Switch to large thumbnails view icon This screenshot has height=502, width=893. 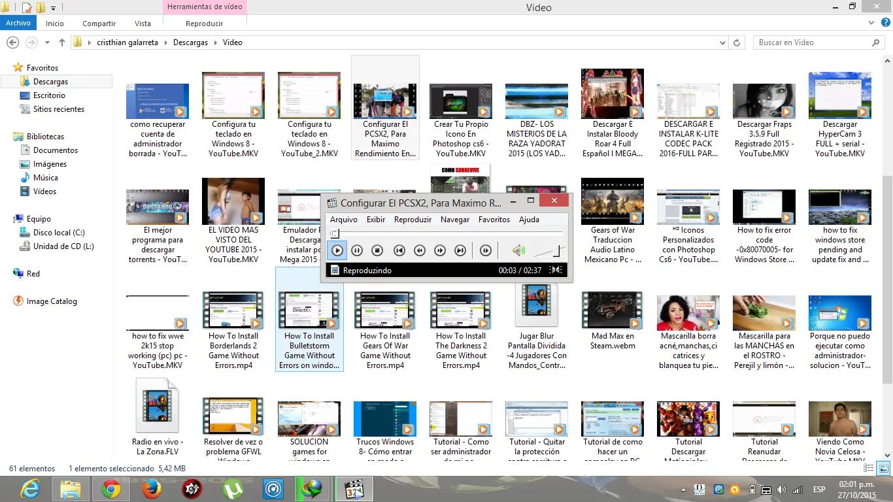[x=883, y=468]
